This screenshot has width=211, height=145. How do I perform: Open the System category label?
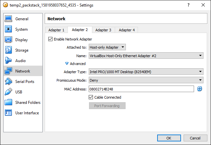tap(22, 29)
